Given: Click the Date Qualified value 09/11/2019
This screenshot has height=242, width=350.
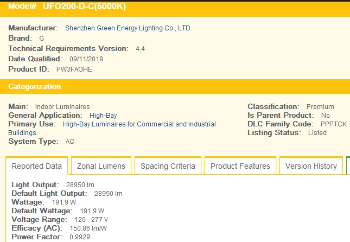Looking at the screenshot, I should click(x=86, y=59).
